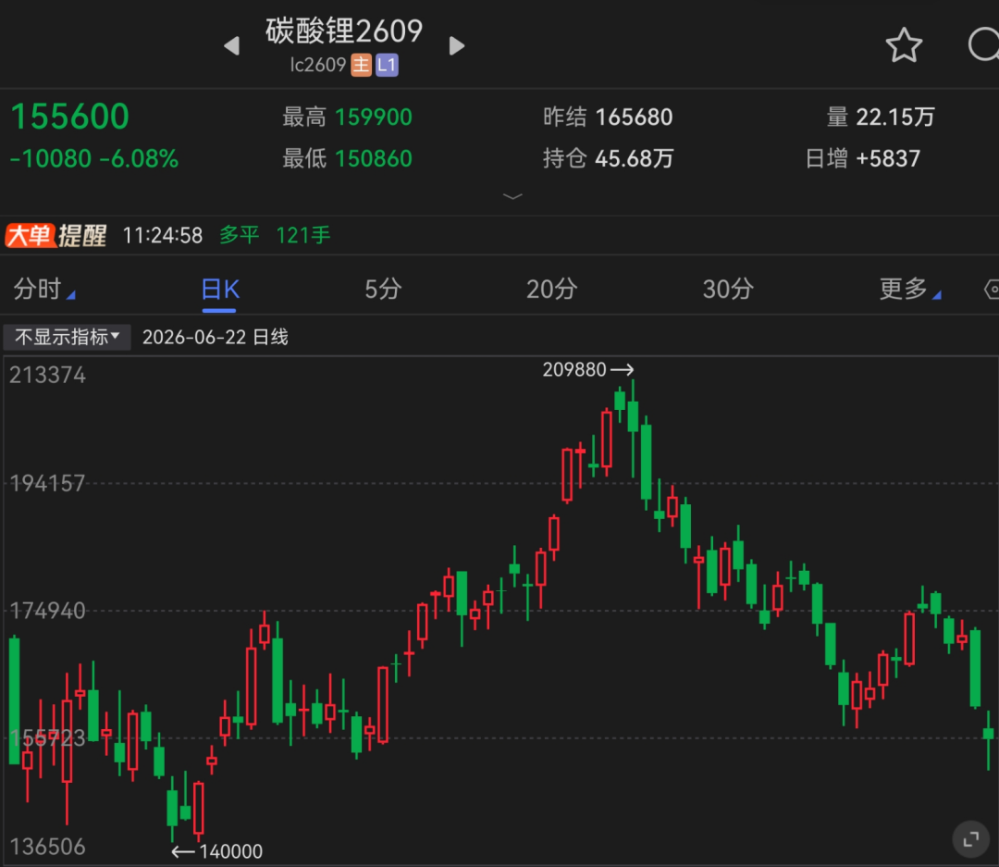The height and width of the screenshot is (867, 999).
Task: Tap the 213374 price axis label
Action: coord(47,375)
